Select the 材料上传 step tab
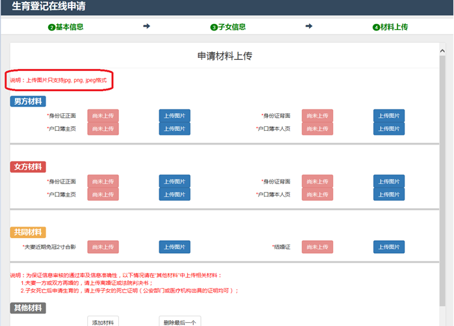Viewport: 454px width, 326px height. coord(394,27)
